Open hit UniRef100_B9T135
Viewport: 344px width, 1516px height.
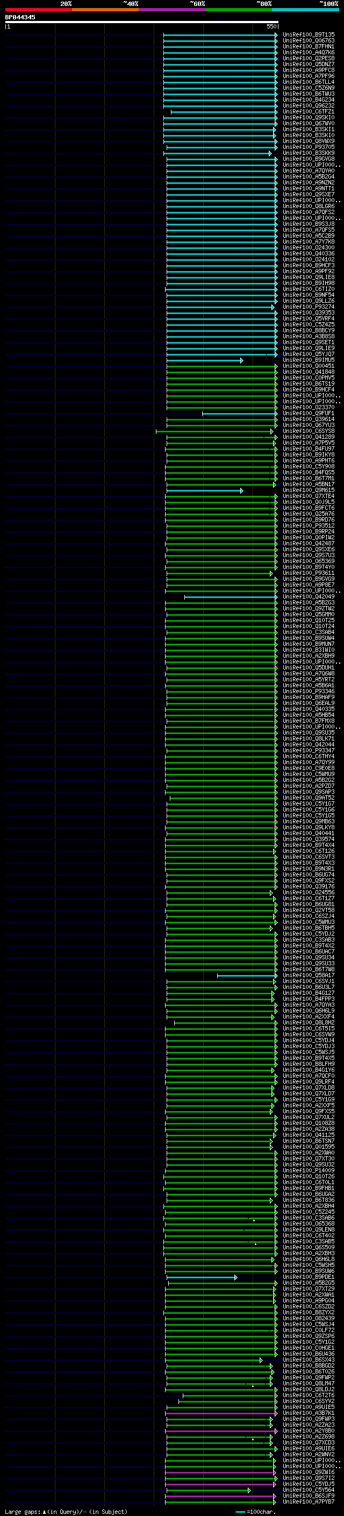coord(309,35)
